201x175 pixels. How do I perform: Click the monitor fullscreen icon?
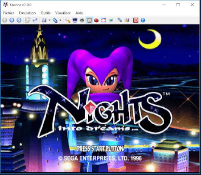[x=75, y=20]
